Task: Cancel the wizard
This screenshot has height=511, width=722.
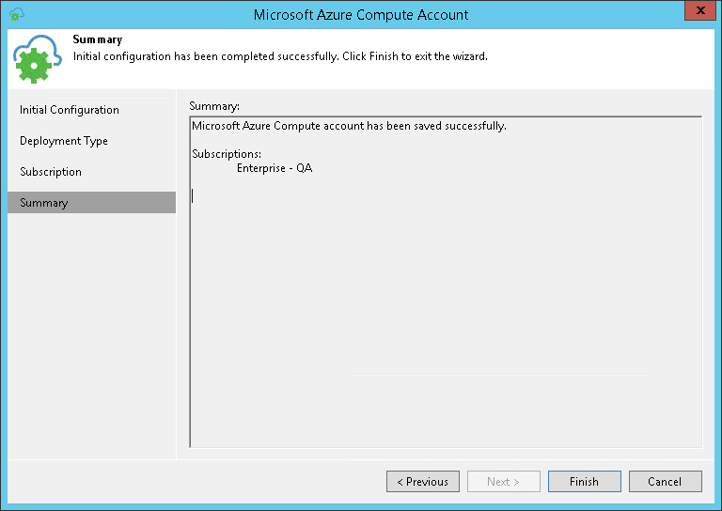Action: (x=665, y=482)
